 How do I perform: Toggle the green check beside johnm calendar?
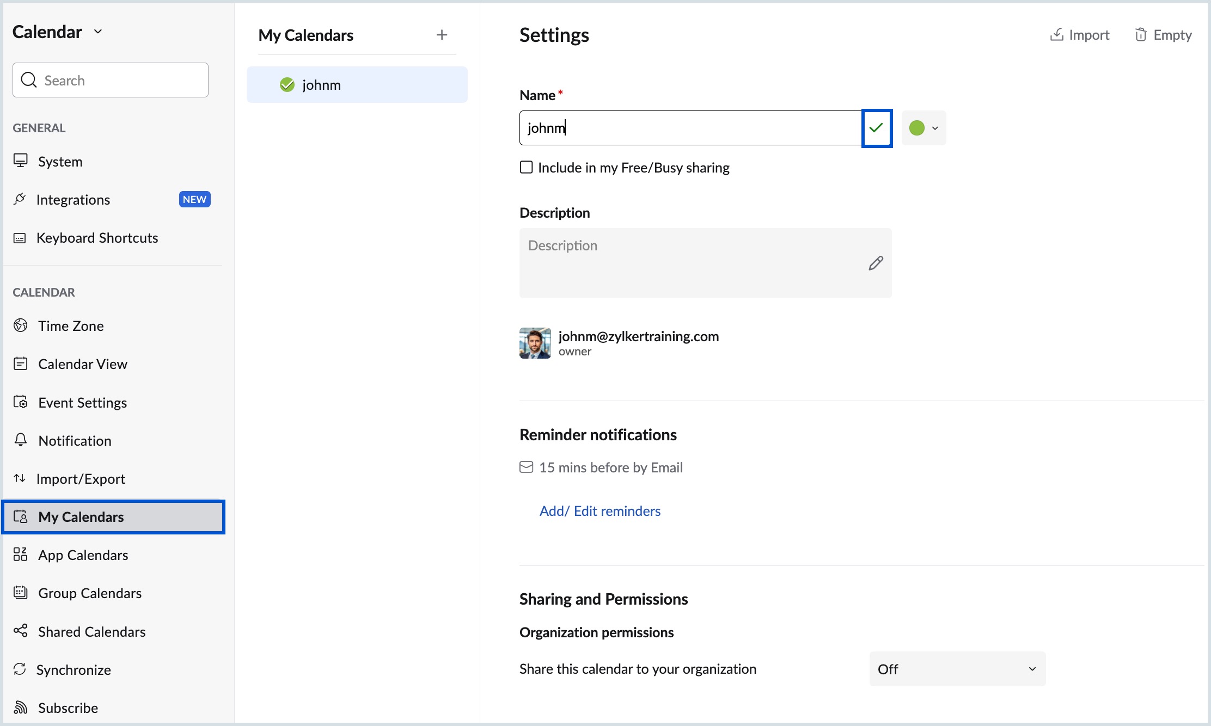click(287, 85)
